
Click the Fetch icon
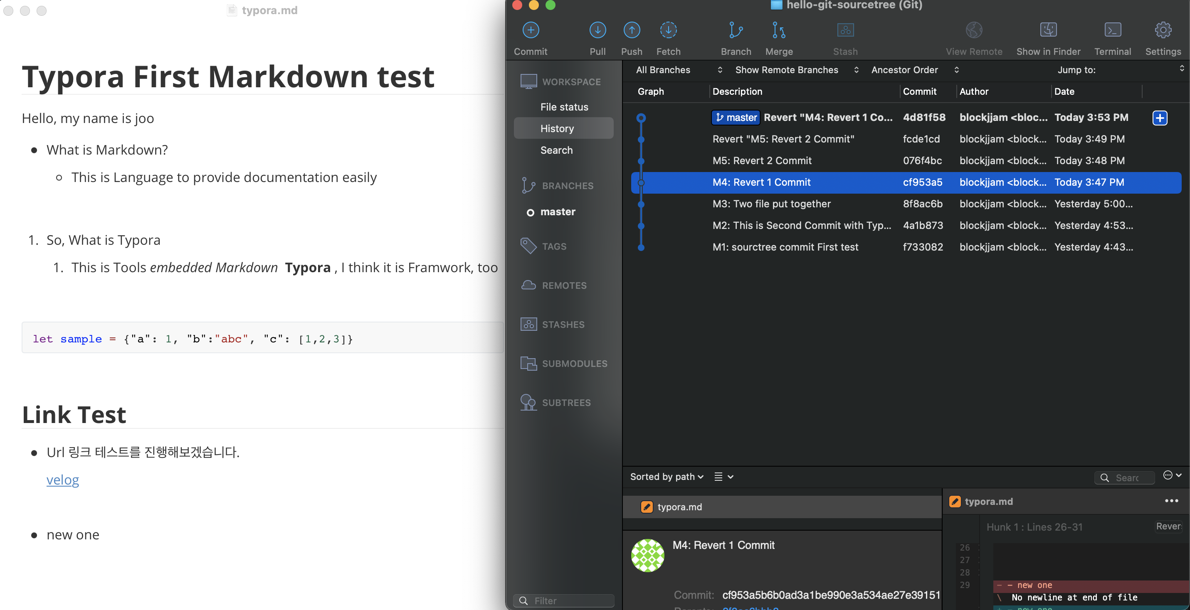point(668,30)
